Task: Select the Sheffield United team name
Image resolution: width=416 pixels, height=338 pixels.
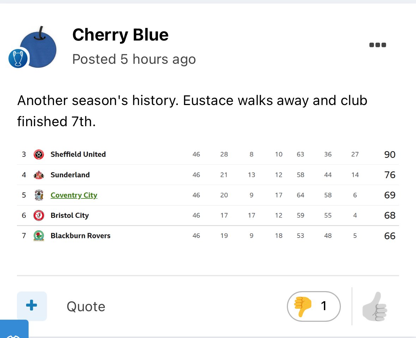Action: point(78,154)
